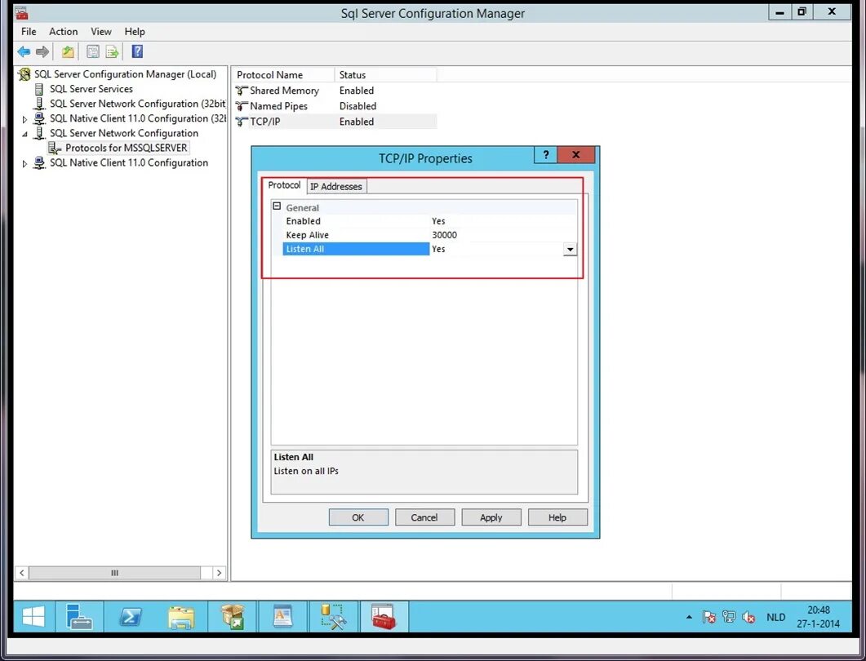Image resolution: width=866 pixels, height=661 pixels.
Task: Open the Windows Start button
Action: click(33, 616)
